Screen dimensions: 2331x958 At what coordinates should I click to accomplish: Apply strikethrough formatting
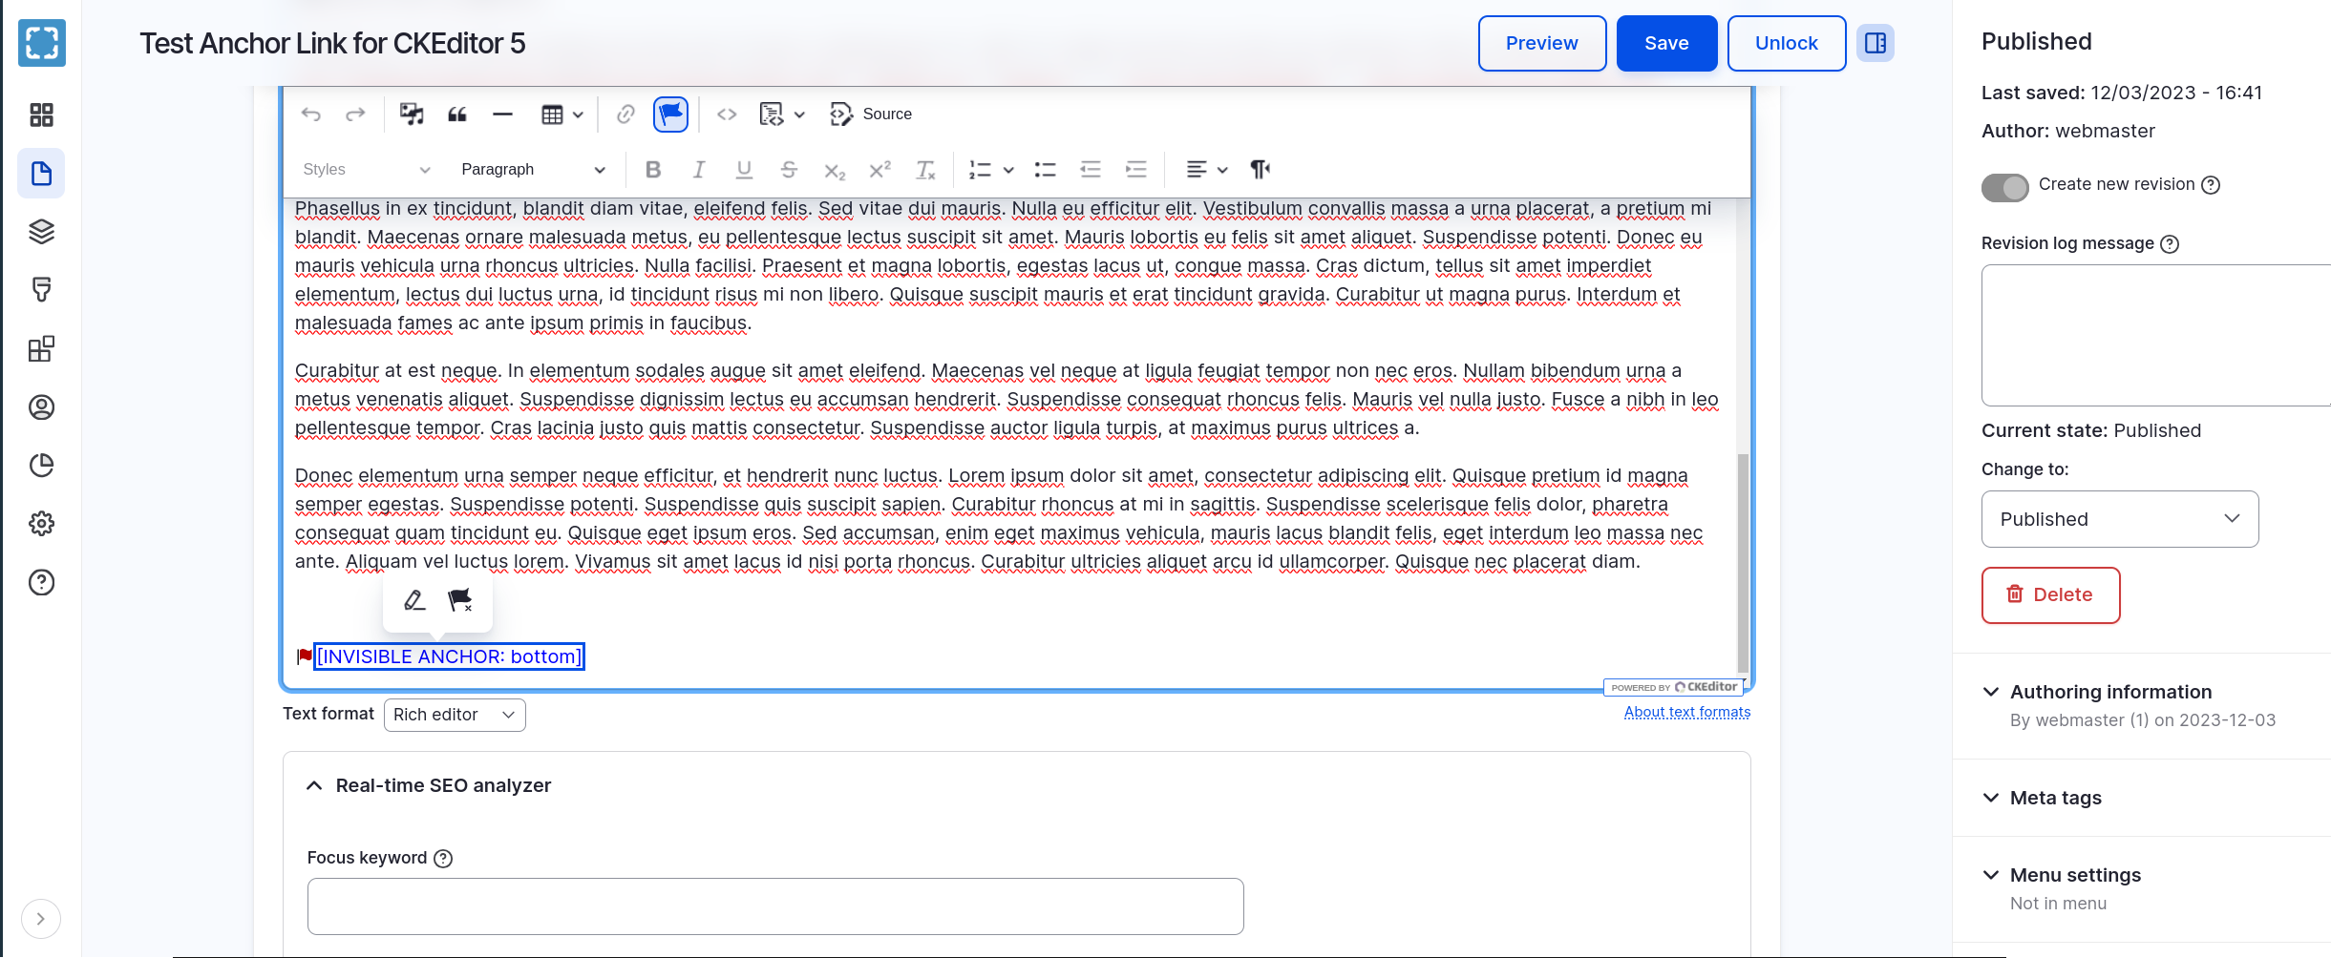pyautogui.click(x=789, y=170)
